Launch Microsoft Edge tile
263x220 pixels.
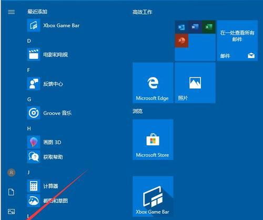[153, 83]
